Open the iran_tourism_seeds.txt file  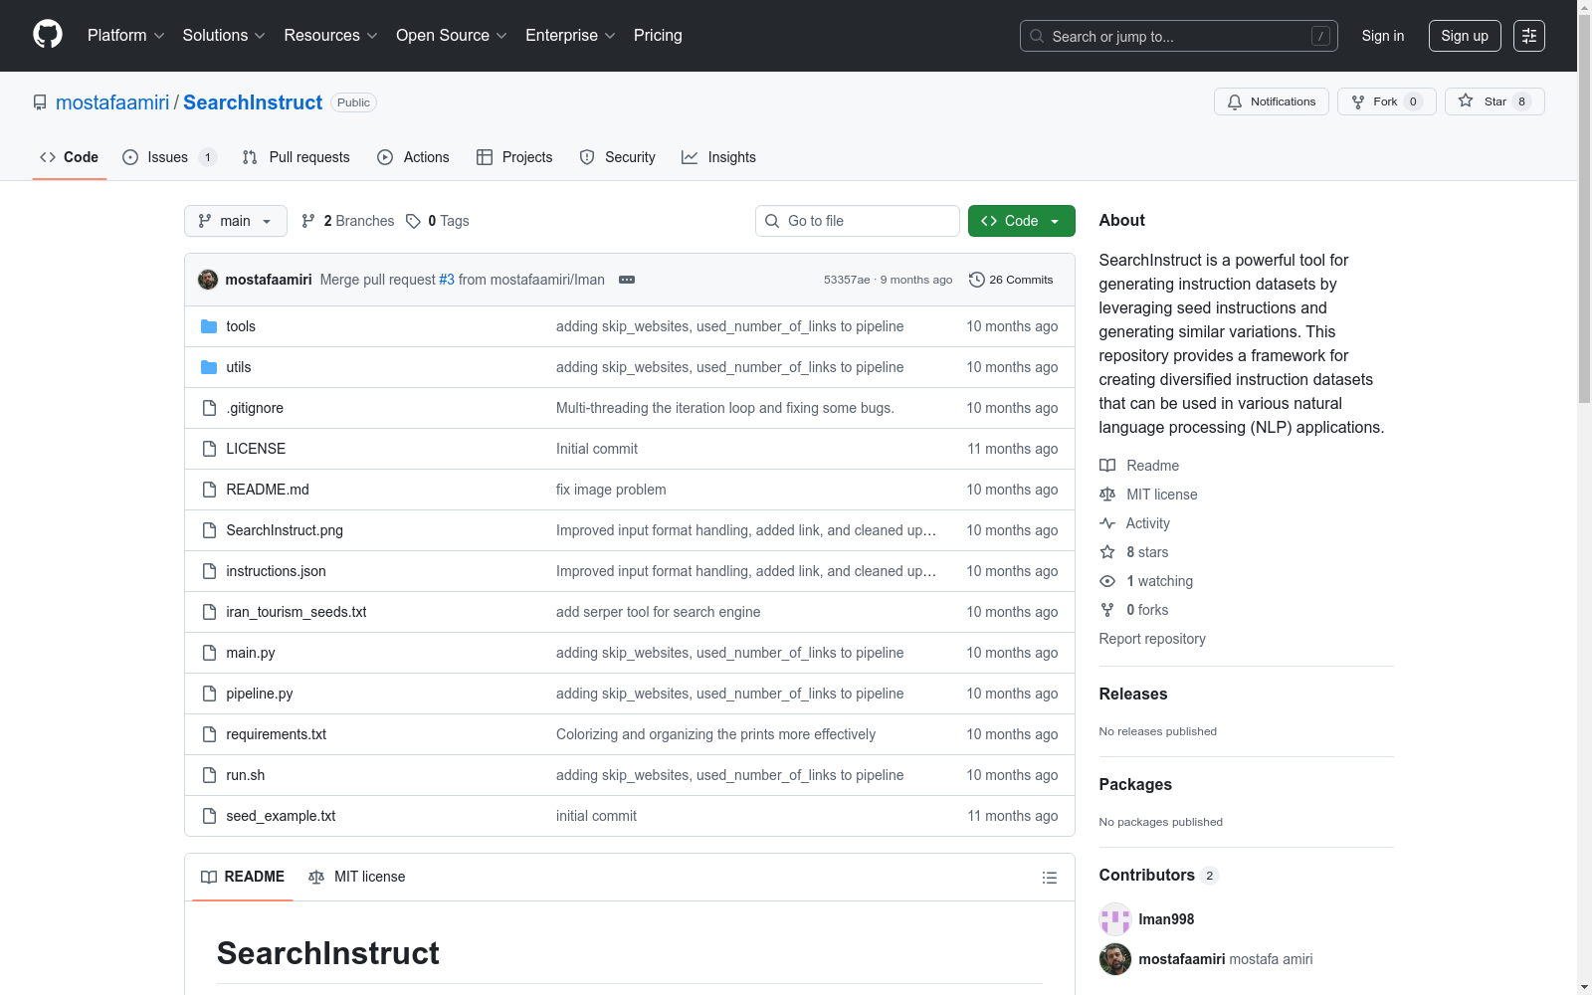click(x=297, y=612)
